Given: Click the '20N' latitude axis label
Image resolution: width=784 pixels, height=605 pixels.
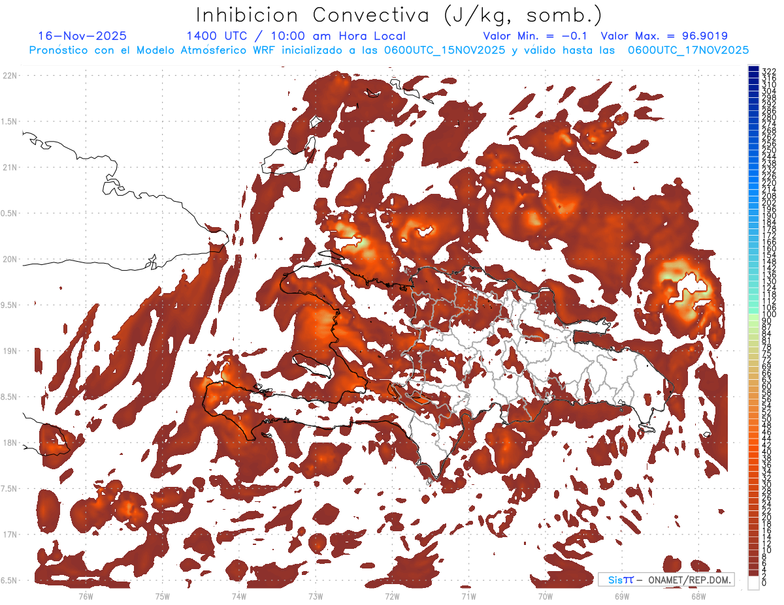Looking at the screenshot, I should 10,259.
